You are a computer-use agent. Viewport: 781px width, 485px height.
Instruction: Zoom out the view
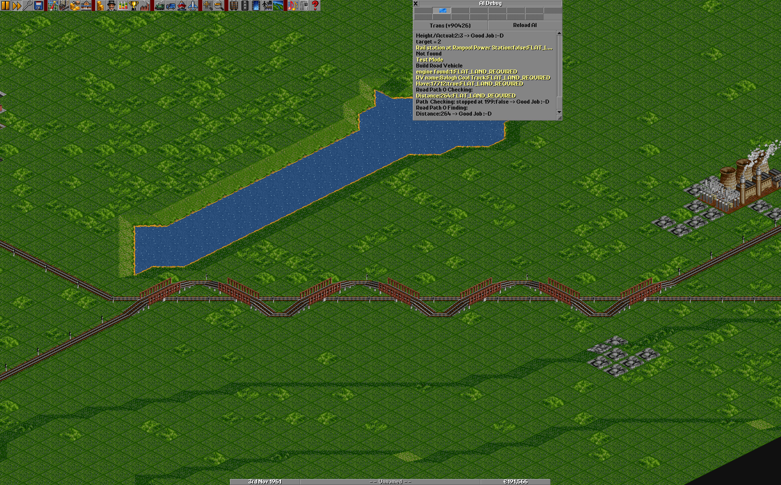(x=218, y=6)
